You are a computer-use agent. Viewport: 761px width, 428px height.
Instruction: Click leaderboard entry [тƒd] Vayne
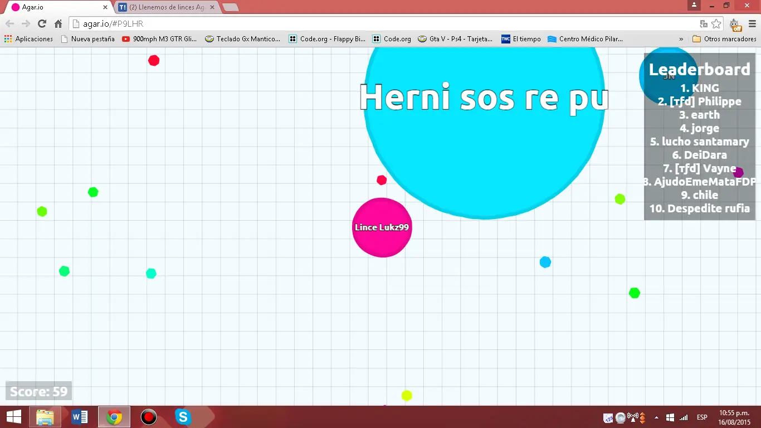coord(700,168)
